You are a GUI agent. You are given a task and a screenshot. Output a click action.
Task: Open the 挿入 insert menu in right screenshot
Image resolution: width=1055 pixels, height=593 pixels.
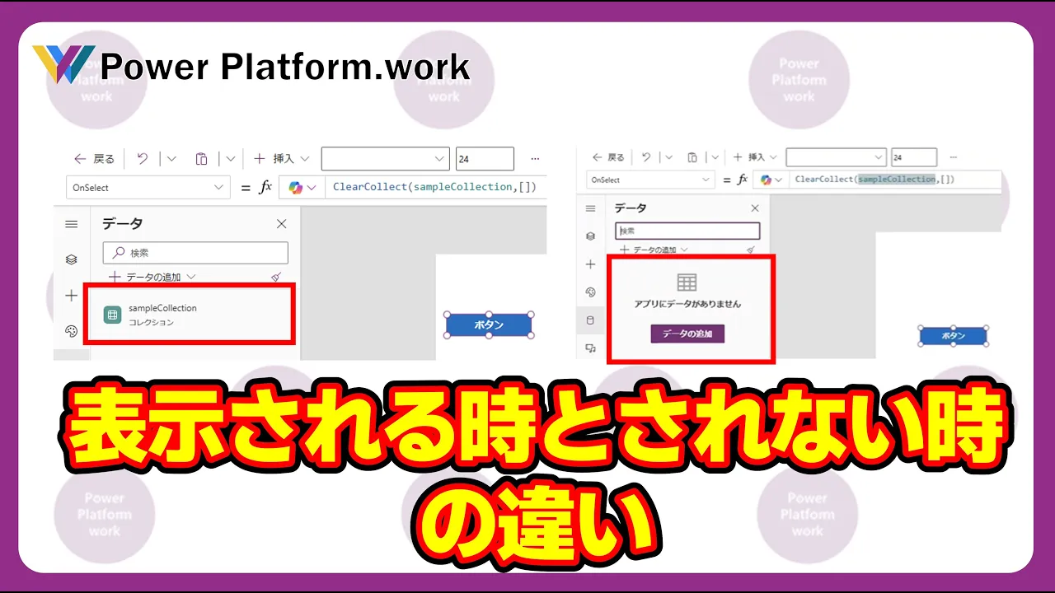pyautogui.click(x=755, y=157)
